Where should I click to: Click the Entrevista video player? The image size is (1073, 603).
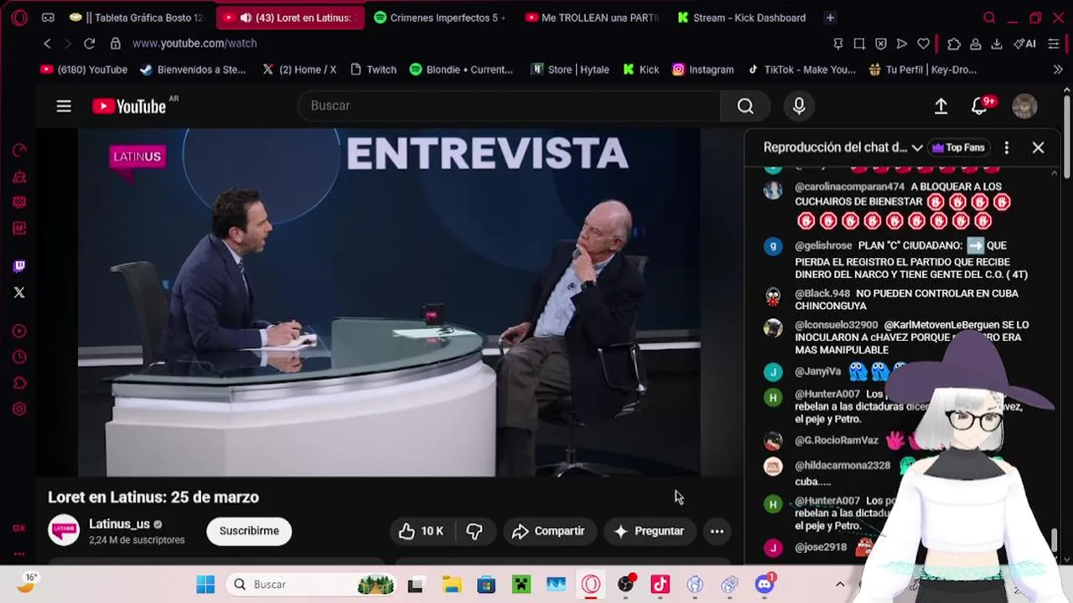click(389, 302)
